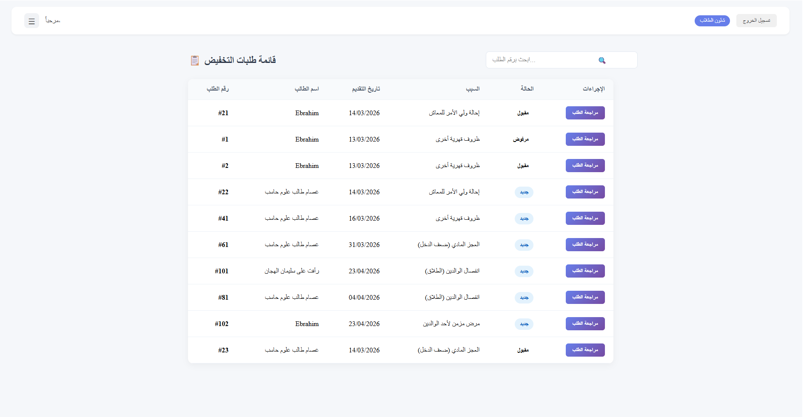Click تسجيل الخروج to log out
The height and width of the screenshot is (417, 804).
(x=756, y=20)
